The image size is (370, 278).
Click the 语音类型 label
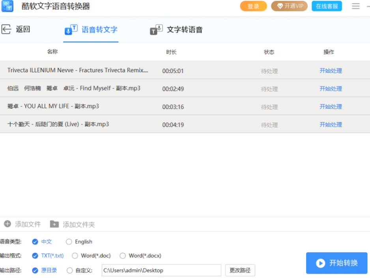coord(11,242)
